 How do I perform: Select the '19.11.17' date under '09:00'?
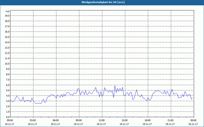tap(78, 124)
